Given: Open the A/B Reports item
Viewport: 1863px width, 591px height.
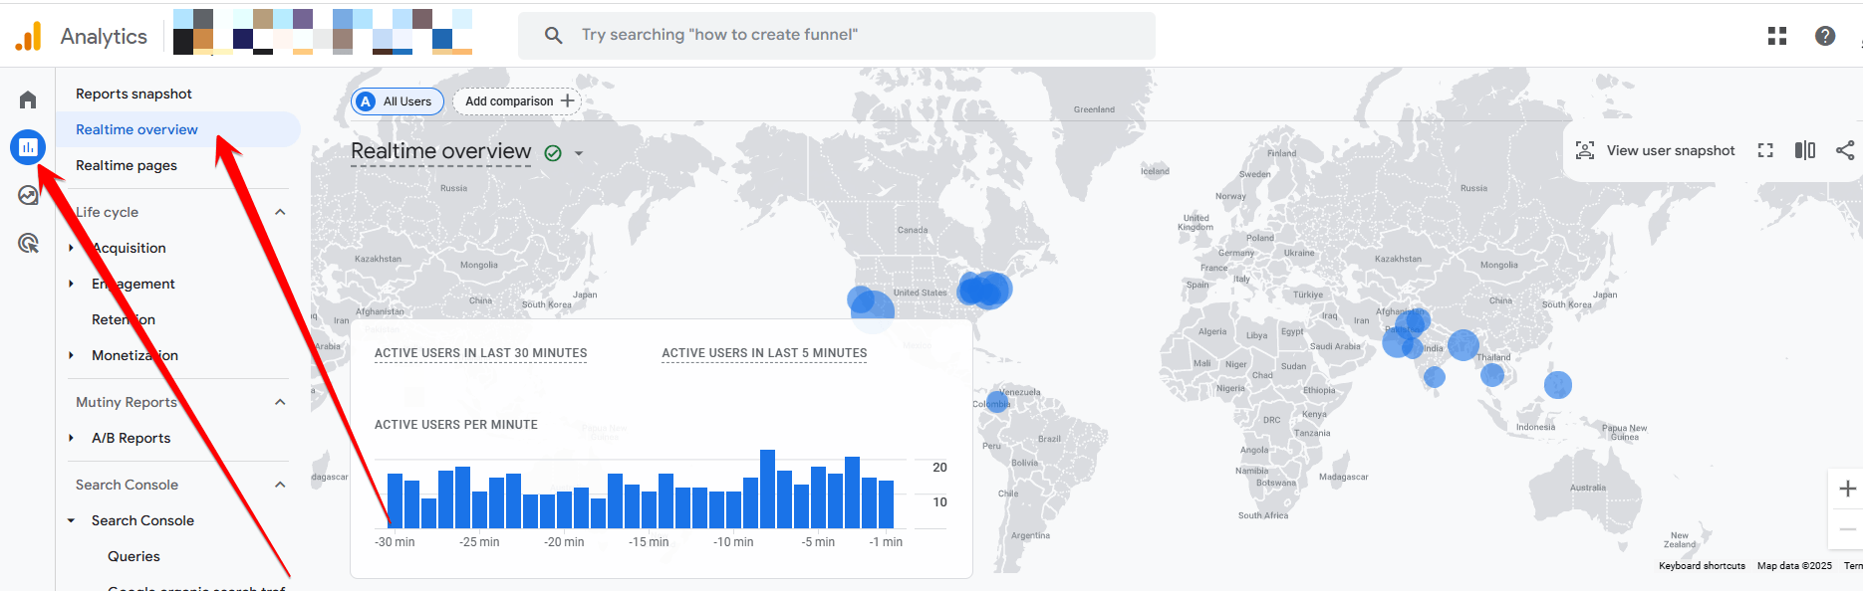Looking at the screenshot, I should 131,438.
